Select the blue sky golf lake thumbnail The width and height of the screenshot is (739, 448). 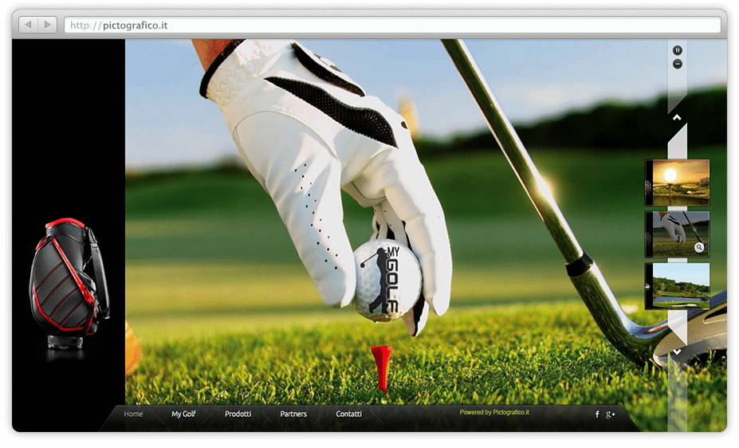pyautogui.click(x=678, y=286)
